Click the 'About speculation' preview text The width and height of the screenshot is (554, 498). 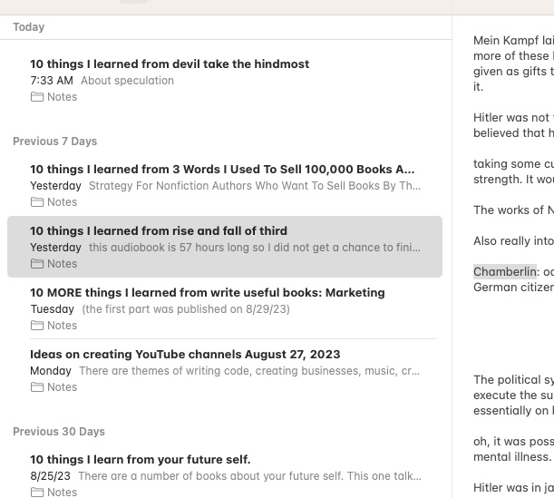[x=127, y=81]
